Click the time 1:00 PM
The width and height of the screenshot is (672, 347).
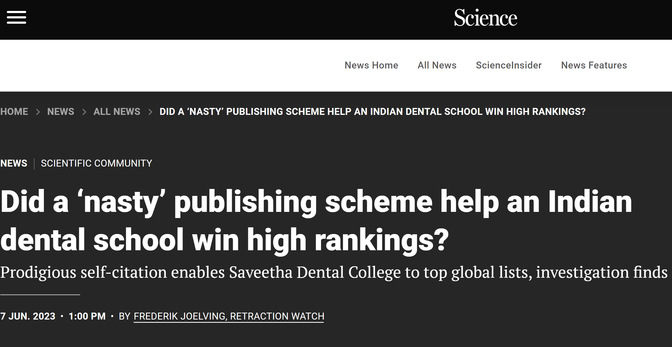tap(87, 316)
